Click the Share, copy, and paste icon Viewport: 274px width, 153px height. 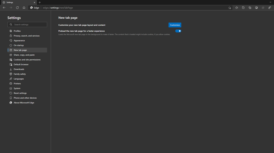[x=11, y=55]
